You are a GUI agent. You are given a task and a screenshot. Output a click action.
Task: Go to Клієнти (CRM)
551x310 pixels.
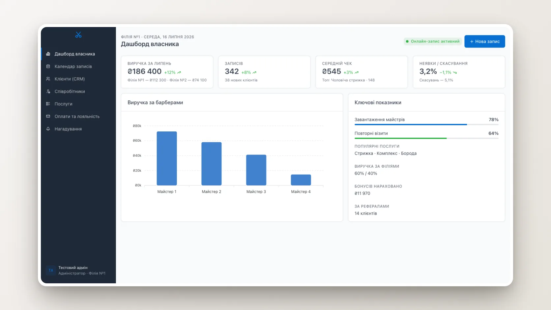[78, 79]
